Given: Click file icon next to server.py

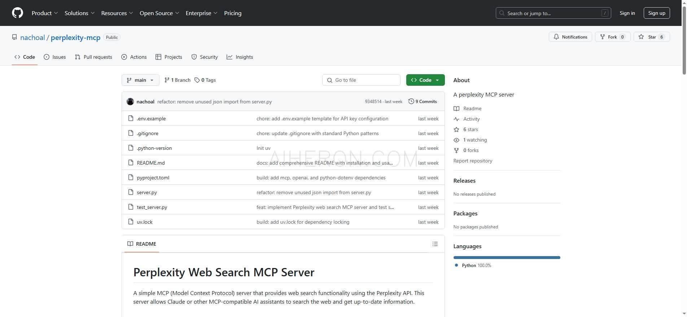Looking at the screenshot, I should click(131, 192).
